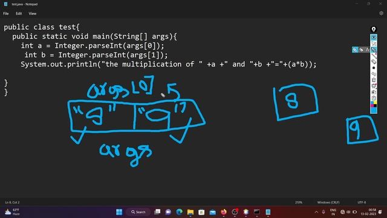Open clock and calendar showing 00:58

[368, 212]
